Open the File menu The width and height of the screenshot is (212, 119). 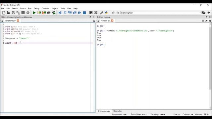3,8
